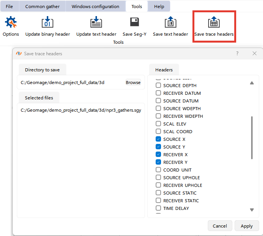Click the headers list scroll up arrow

point(252,83)
